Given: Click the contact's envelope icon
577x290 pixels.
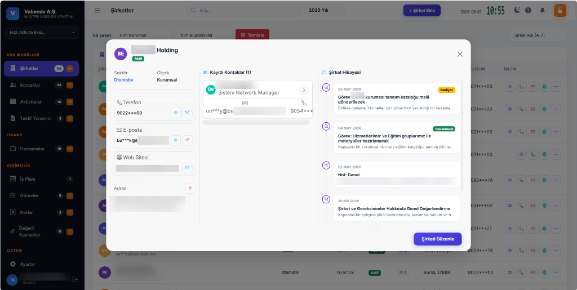Looking at the screenshot, I should pos(245,103).
